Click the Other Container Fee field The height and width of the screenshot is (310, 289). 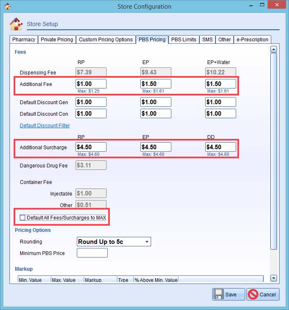coord(91,205)
